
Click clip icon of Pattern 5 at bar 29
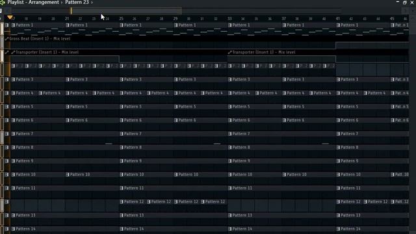pos(175,107)
